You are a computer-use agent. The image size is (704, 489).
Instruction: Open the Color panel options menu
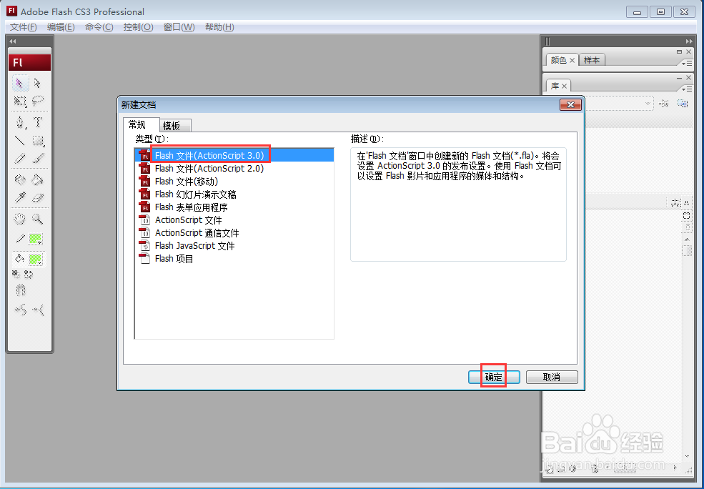tap(687, 64)
